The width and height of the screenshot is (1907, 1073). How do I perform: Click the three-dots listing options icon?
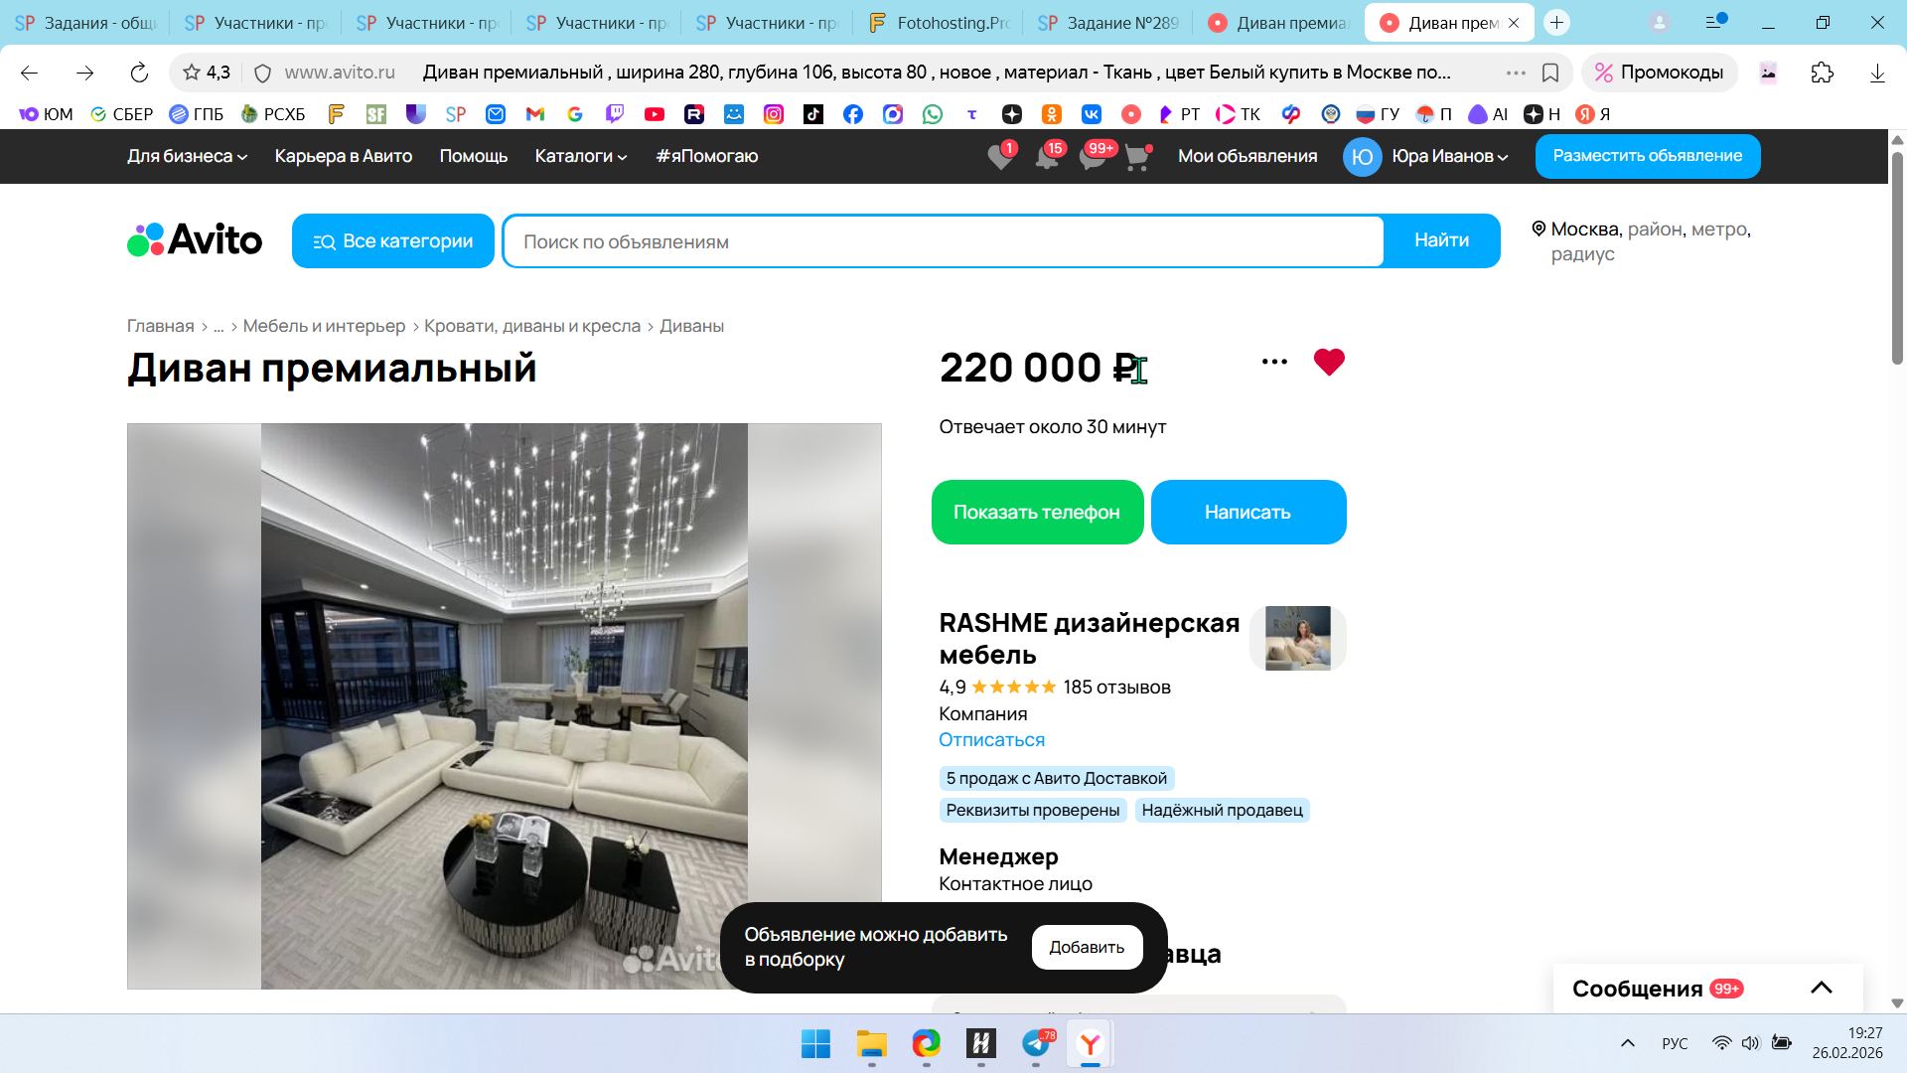pos(1274,362)
